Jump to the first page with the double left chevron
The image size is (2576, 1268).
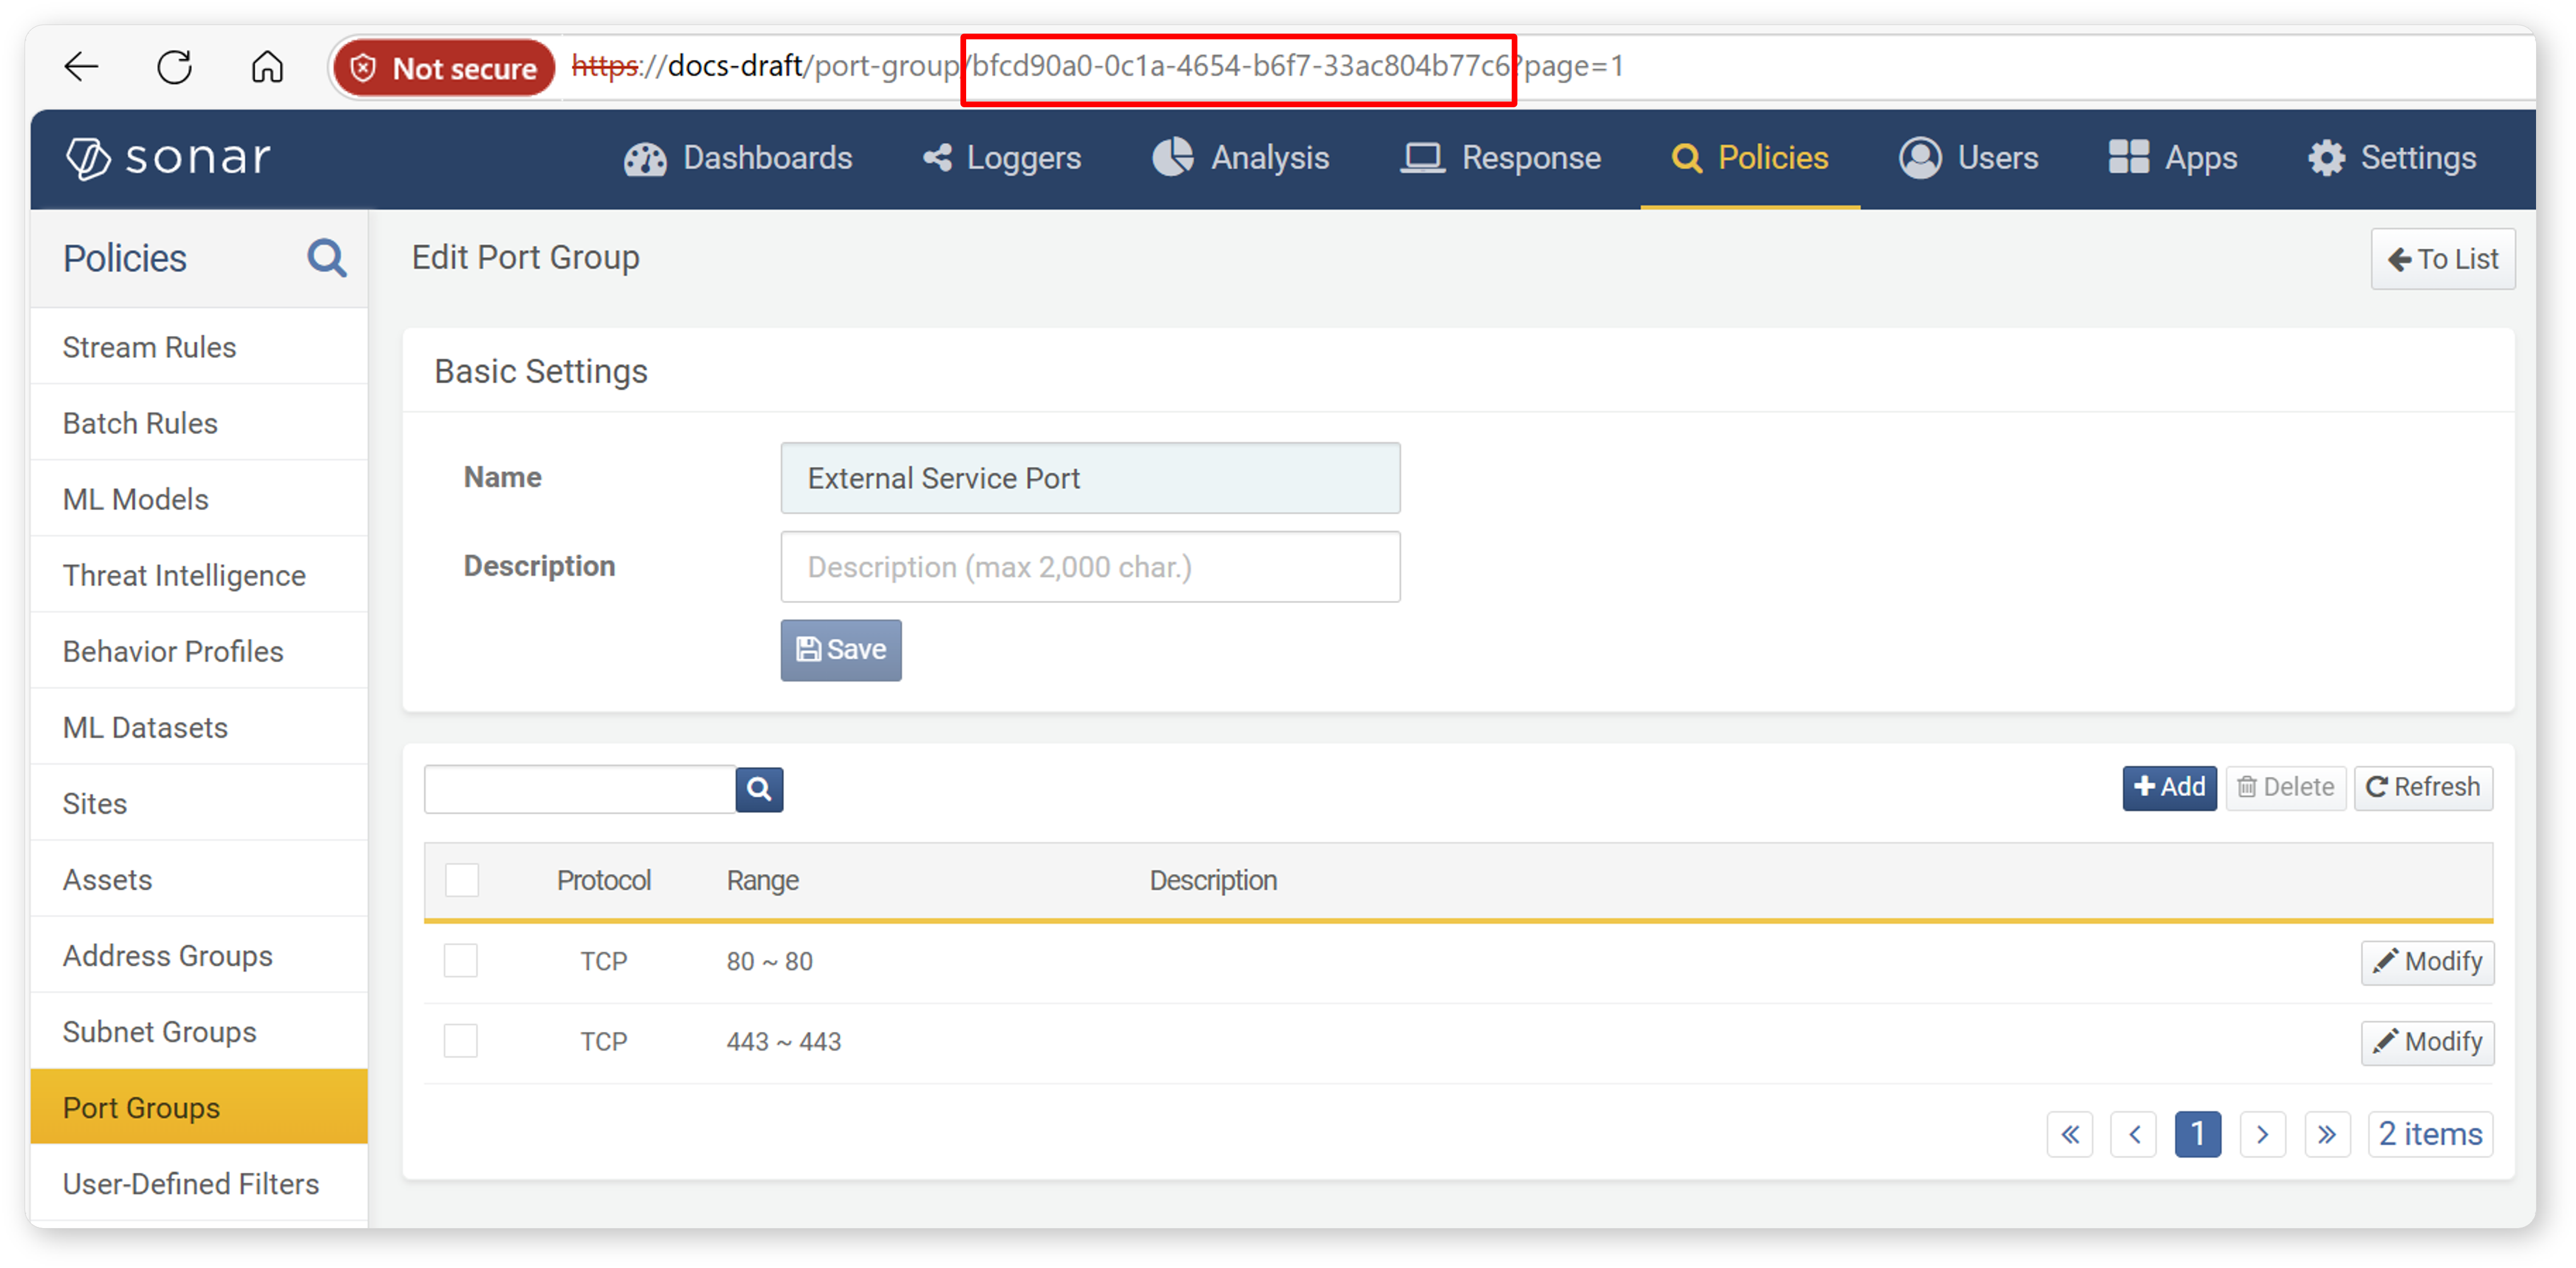(2069, 1134)
